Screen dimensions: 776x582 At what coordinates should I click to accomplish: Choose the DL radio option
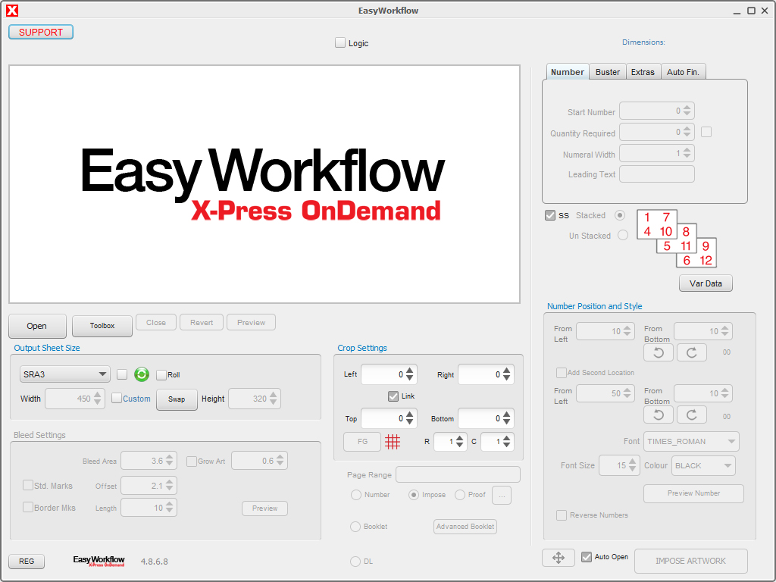coord(355,562)
